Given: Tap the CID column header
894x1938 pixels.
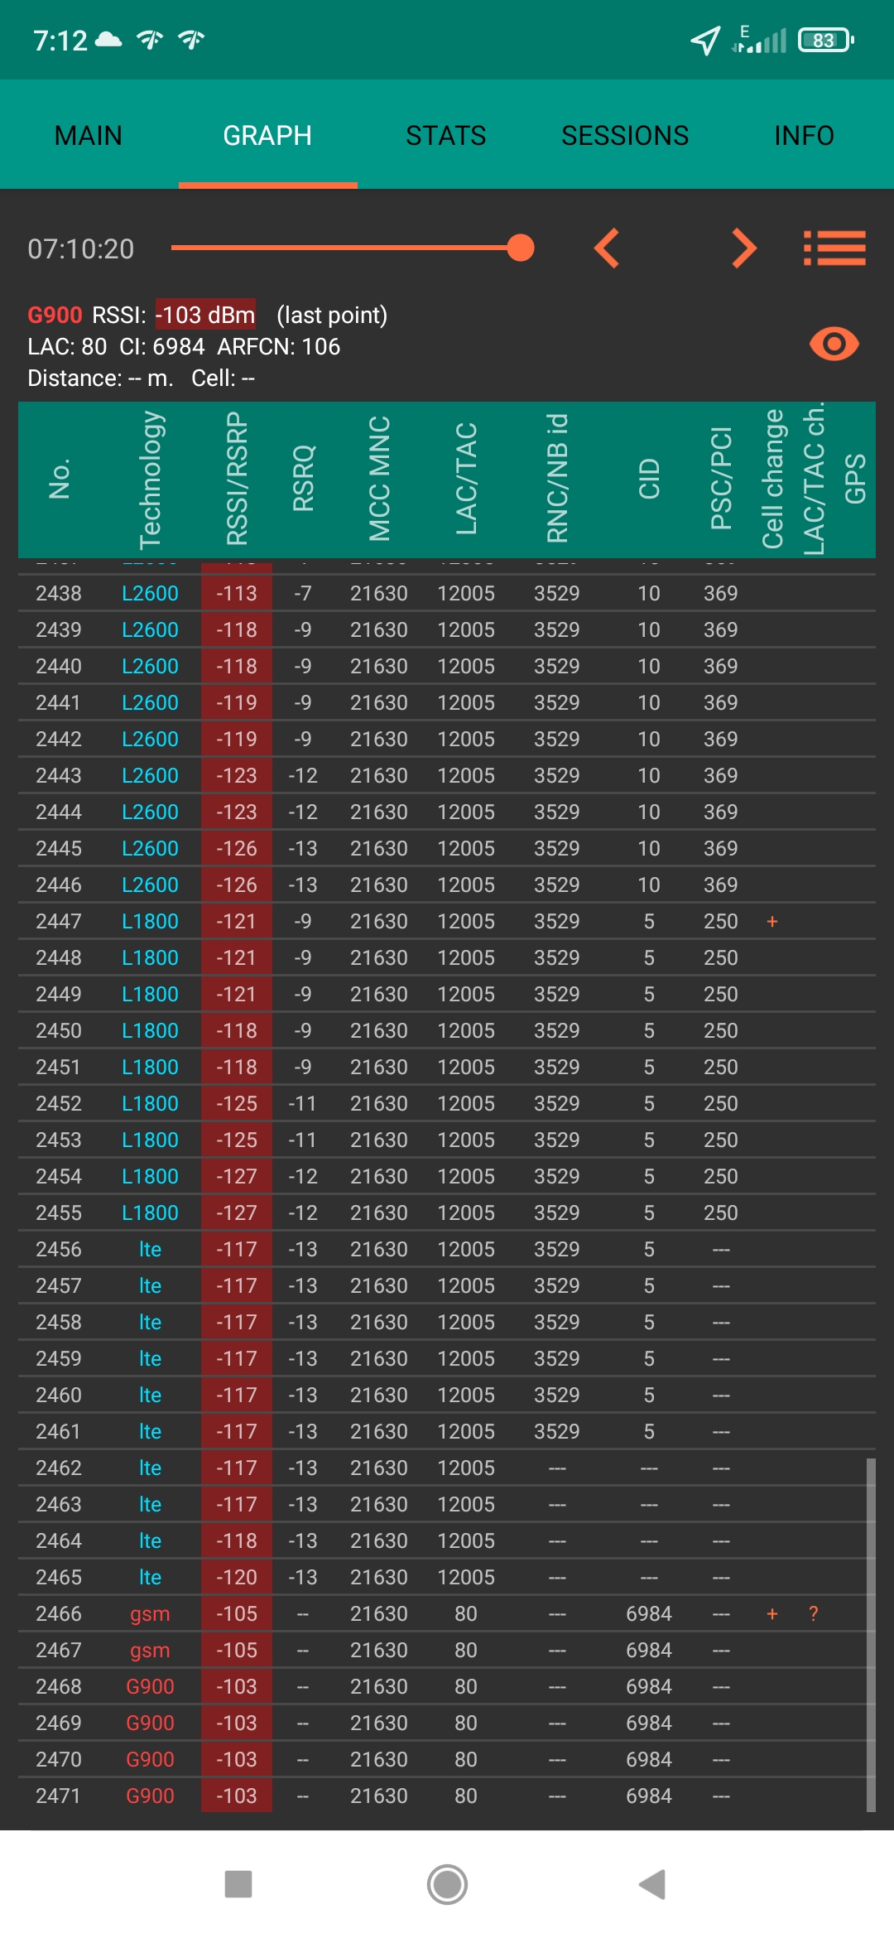Looking at the screenshot, I should [649, 479].
